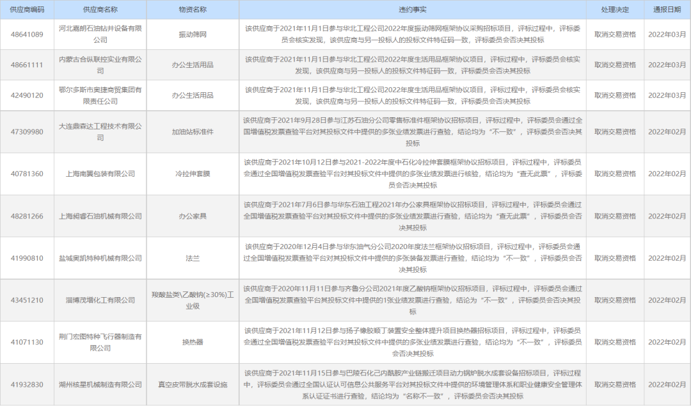Select the 法兰 material name cell
The image size is (691, 406).
tap(192, 258)
